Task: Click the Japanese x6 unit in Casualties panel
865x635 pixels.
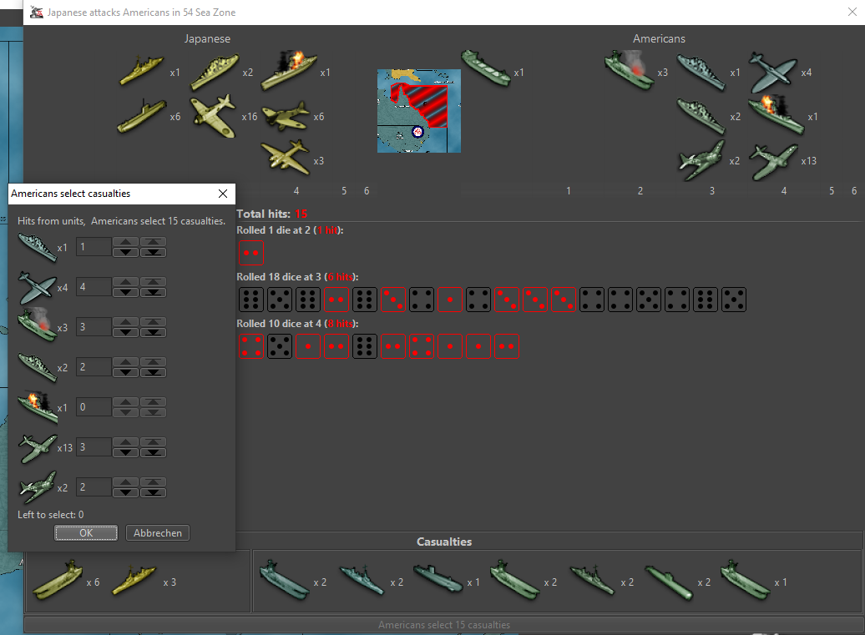Action: tap(57, 580)
